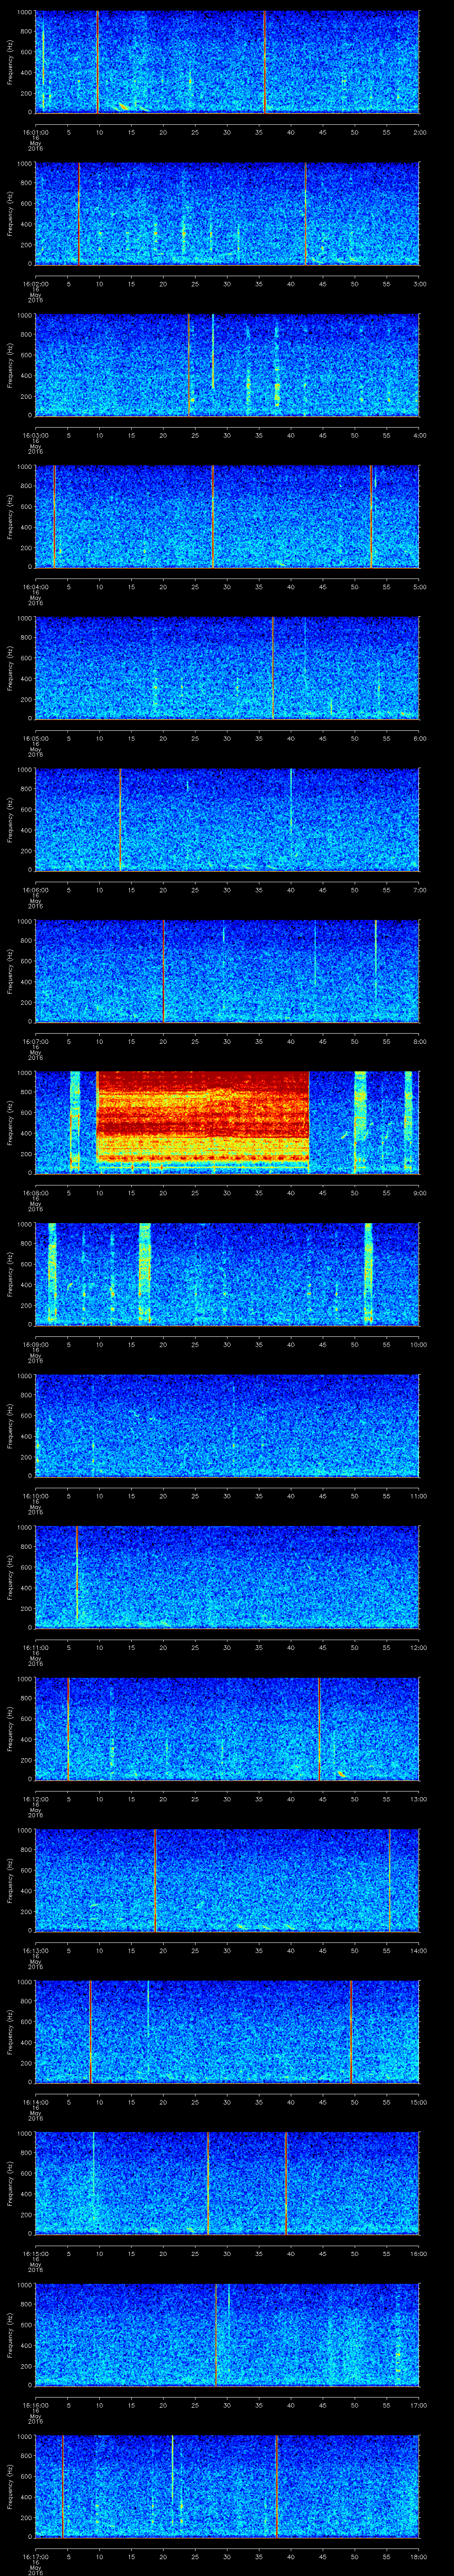Image resolution: width=454 pixels, height=2576 pixels.
Task: Click the '16:10:00' time axis label
Action: [x=35, y=1496]
